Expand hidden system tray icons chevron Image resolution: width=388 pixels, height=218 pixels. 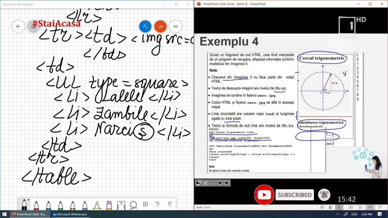click(337, 214)
